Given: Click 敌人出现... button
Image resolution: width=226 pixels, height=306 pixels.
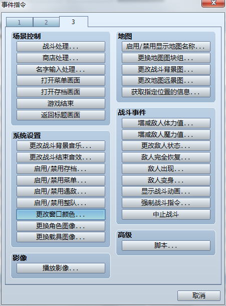Looking at the screenshot, I should pyautogui.click(x=166, y=169).
